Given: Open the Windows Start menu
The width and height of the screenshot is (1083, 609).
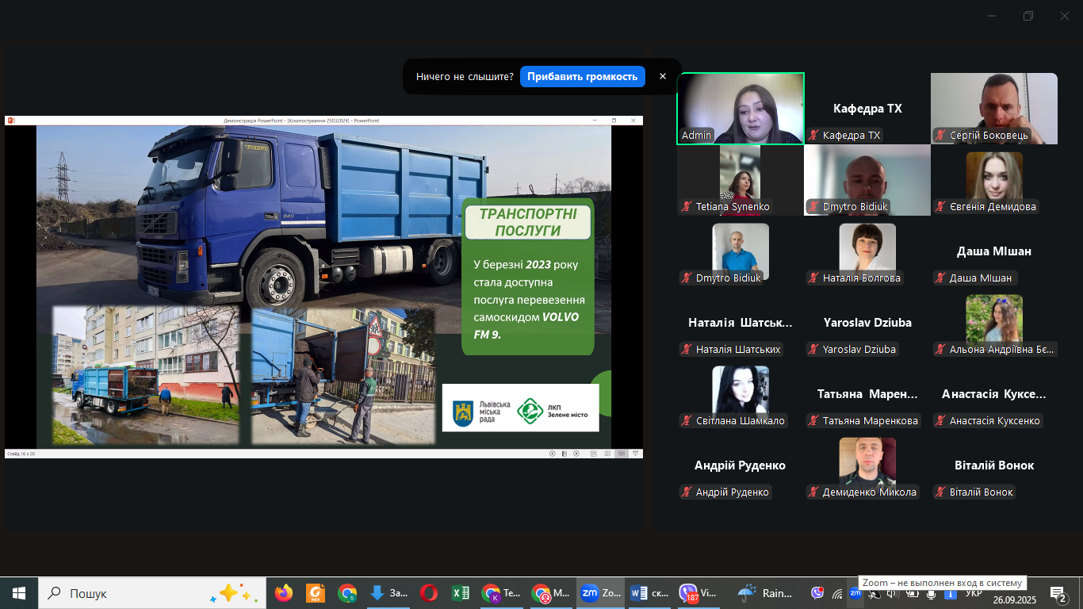Looking at the screenshot, I should 18,593.
